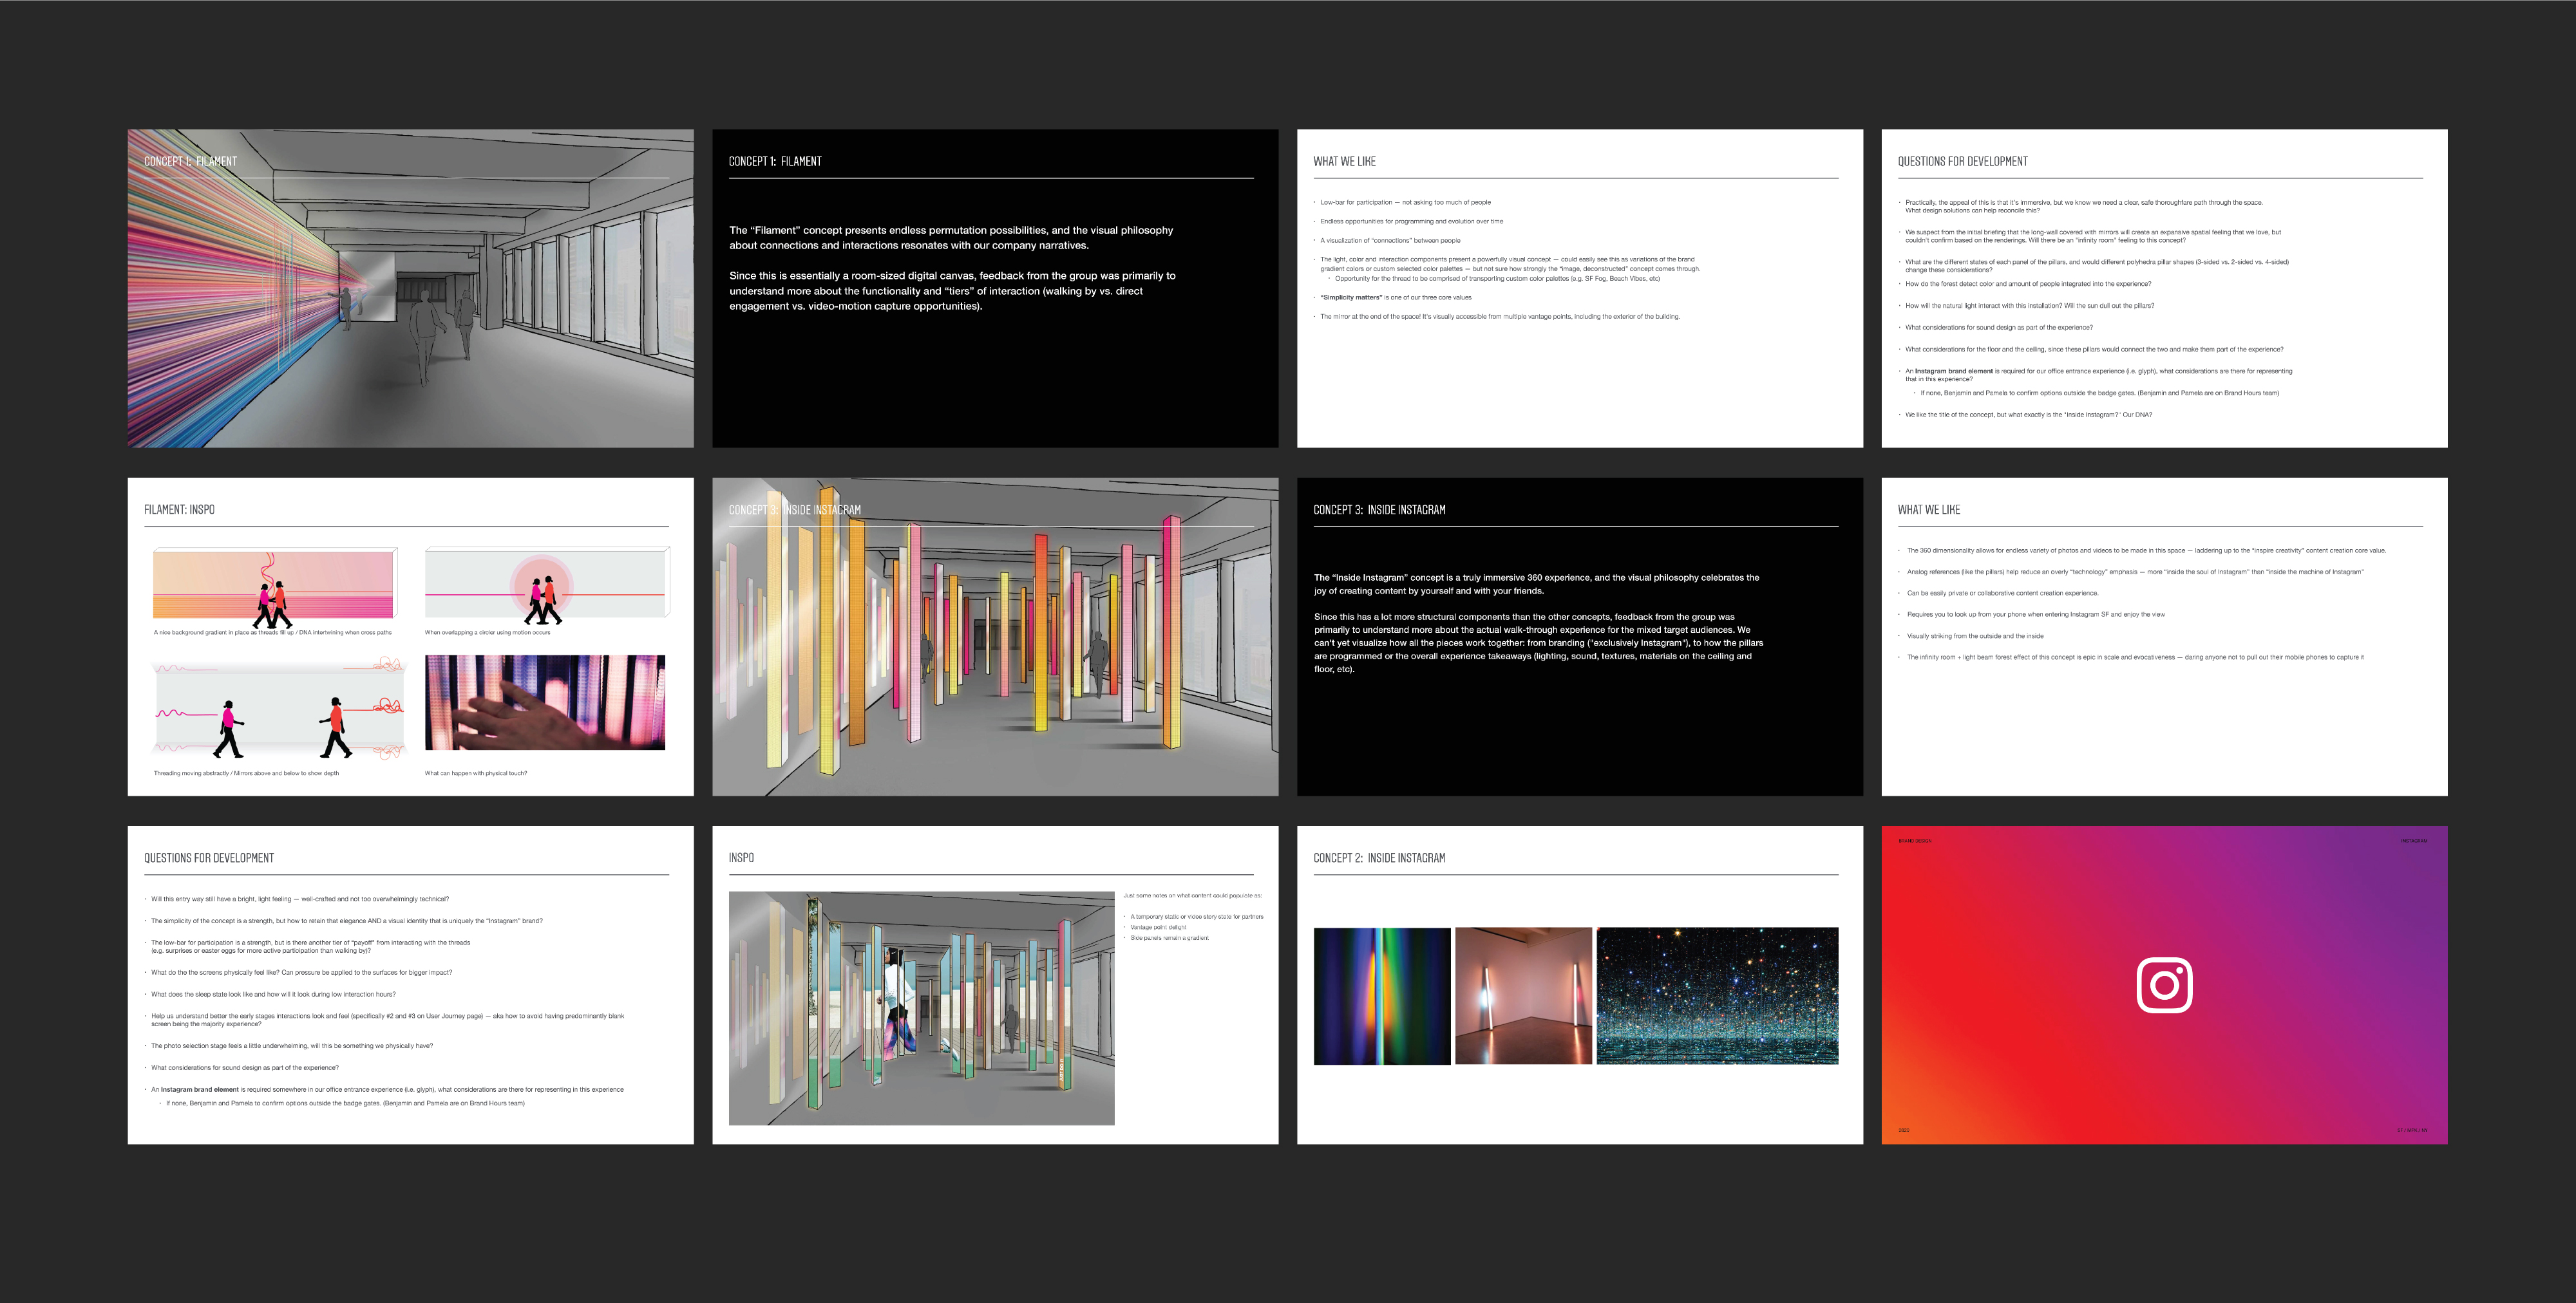Screen dimensions: 2576x1303
Task: Click the gallery room with light tubes photo
Action: coord(1523,995)
